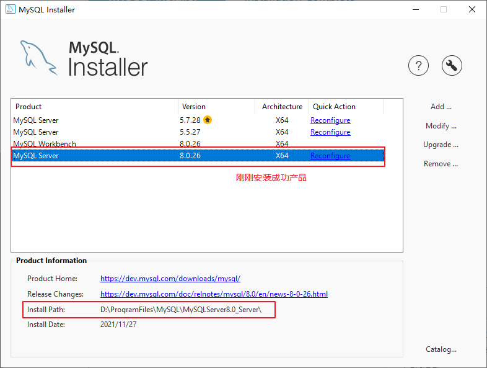Screen dimensions: 487x368
Task: Open the Catalog... button
Action: point(441,349)
